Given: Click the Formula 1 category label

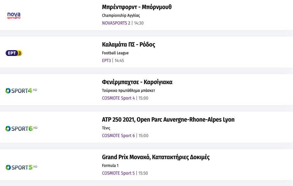Looking at the screenshot, I should 110,166.
